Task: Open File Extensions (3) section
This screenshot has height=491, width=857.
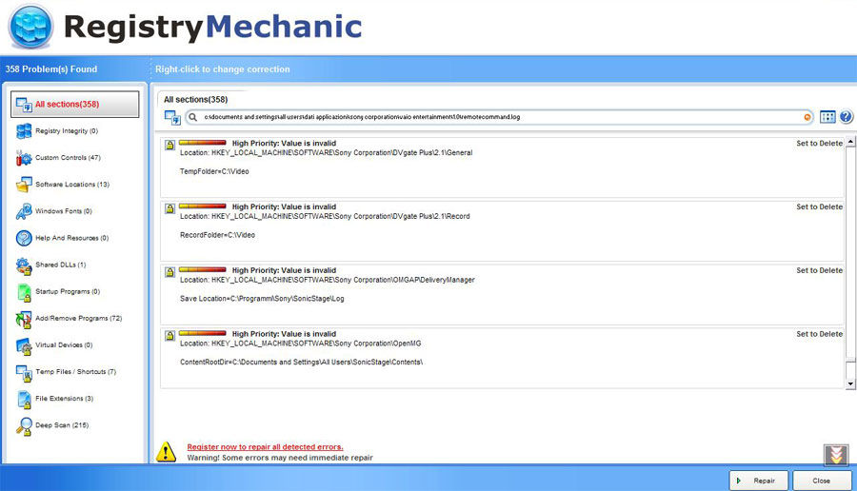Action: 64,399
